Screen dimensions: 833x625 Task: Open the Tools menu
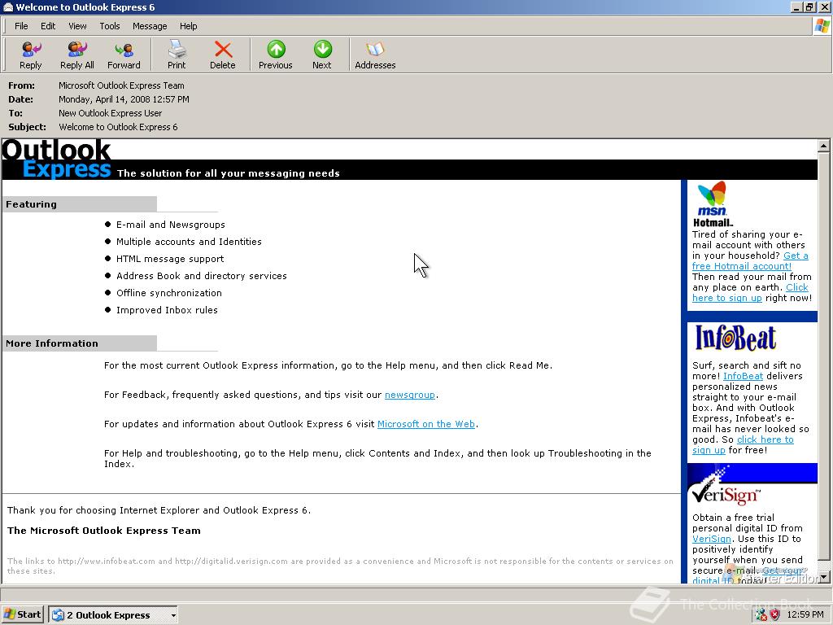[110, 26]
